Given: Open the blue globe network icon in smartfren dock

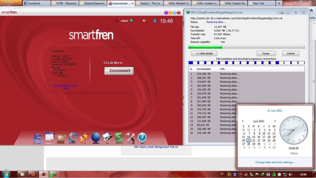Looking at the screenshot, I should point(96,138).
